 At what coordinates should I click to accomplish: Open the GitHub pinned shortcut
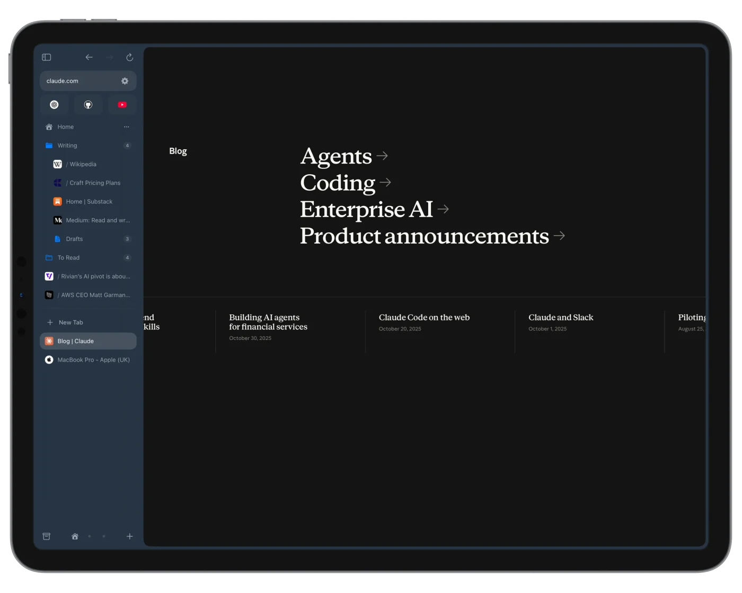pyautogui.click(x=88, y=105)
